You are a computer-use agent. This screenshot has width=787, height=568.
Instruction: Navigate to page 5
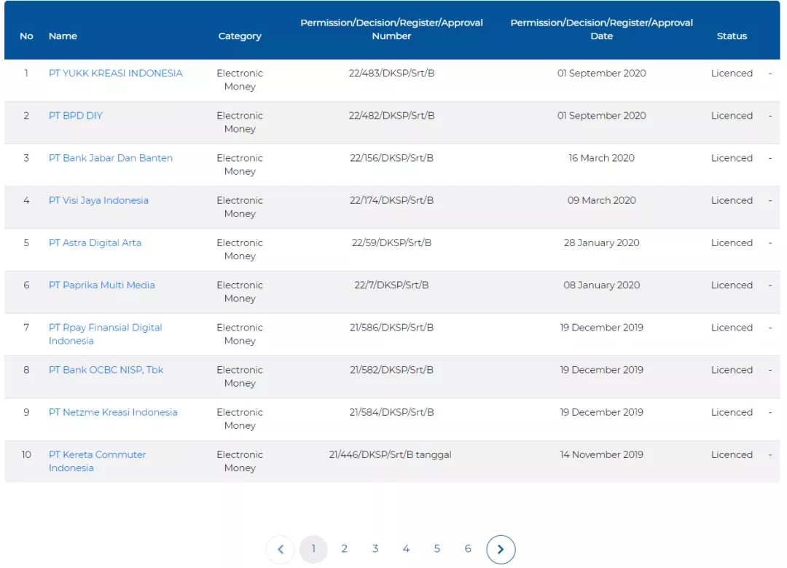click(437, 549)
